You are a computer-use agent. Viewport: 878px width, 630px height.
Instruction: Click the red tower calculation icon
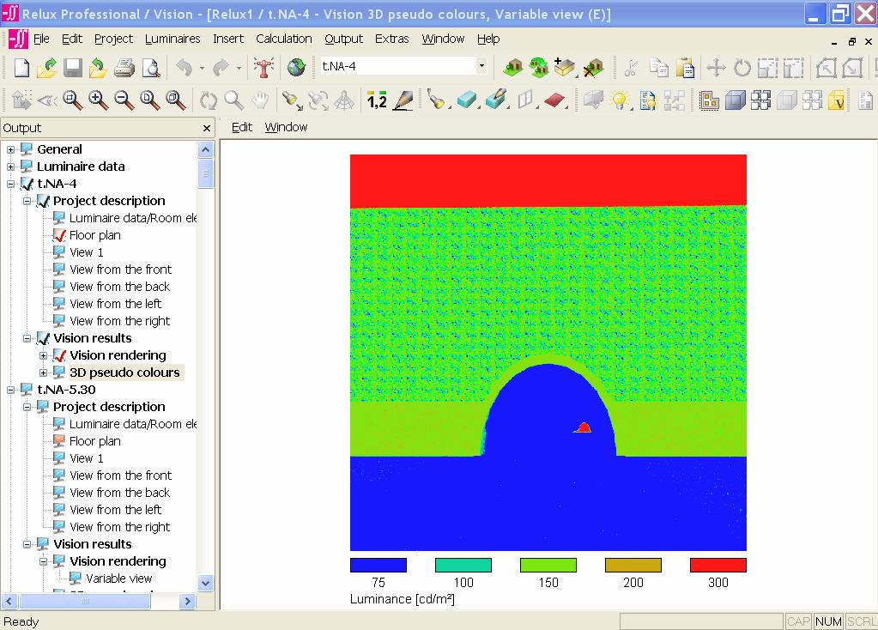263,67
